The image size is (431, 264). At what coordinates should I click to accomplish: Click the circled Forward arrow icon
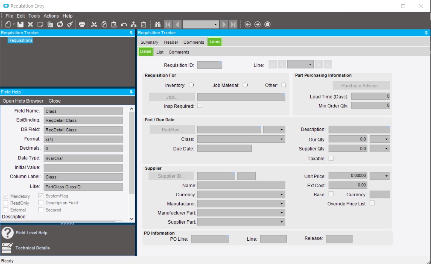(257, 25)
